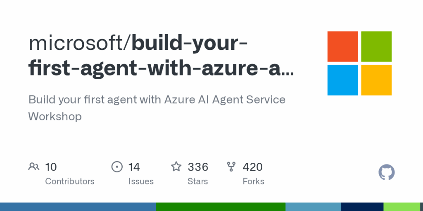Click the Stars star icon
423x211 pixels.
point(176,166)
